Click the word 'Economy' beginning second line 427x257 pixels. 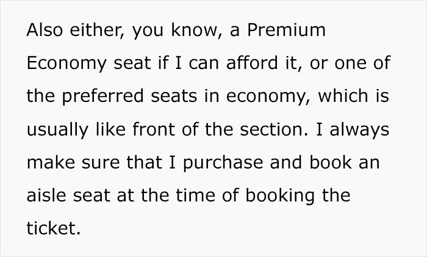point(66,64)
